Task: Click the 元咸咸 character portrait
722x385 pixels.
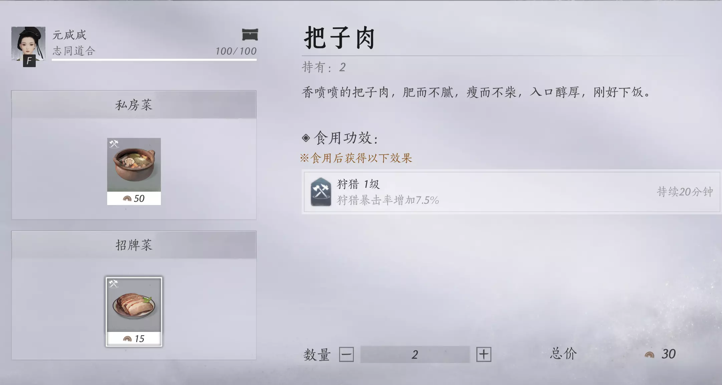Action: 28,44
